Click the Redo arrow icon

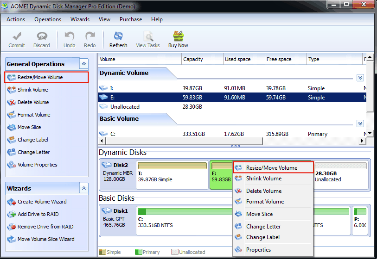pos(90,36)
